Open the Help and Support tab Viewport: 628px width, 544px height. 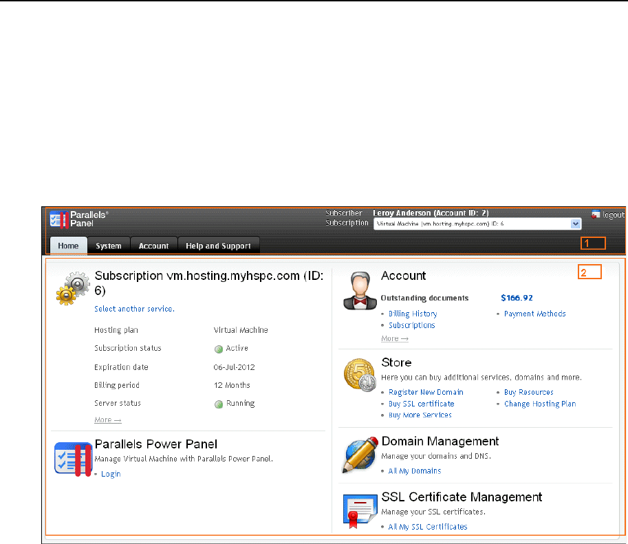(x=218, y=246)
